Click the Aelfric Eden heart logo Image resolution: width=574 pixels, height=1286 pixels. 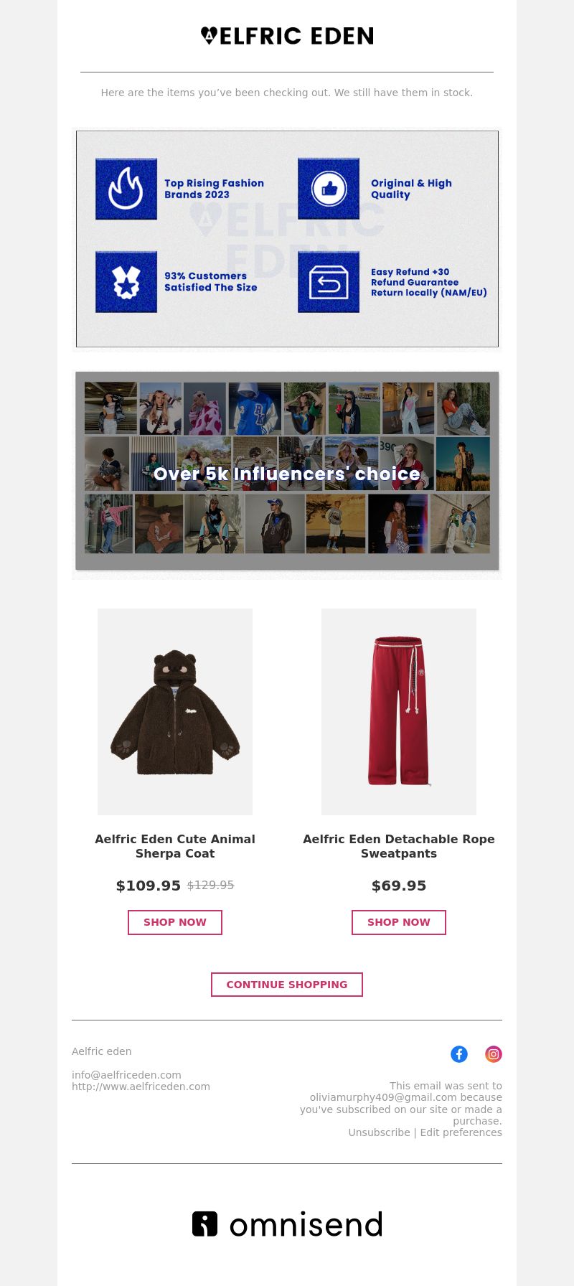(x=209, y=36)
